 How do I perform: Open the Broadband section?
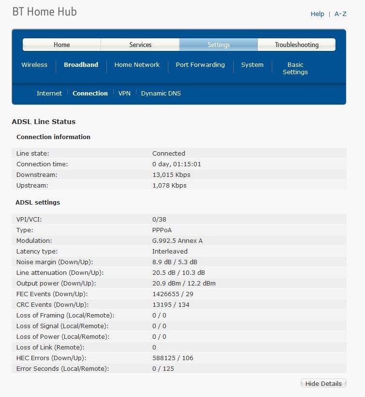pos(81,65)
